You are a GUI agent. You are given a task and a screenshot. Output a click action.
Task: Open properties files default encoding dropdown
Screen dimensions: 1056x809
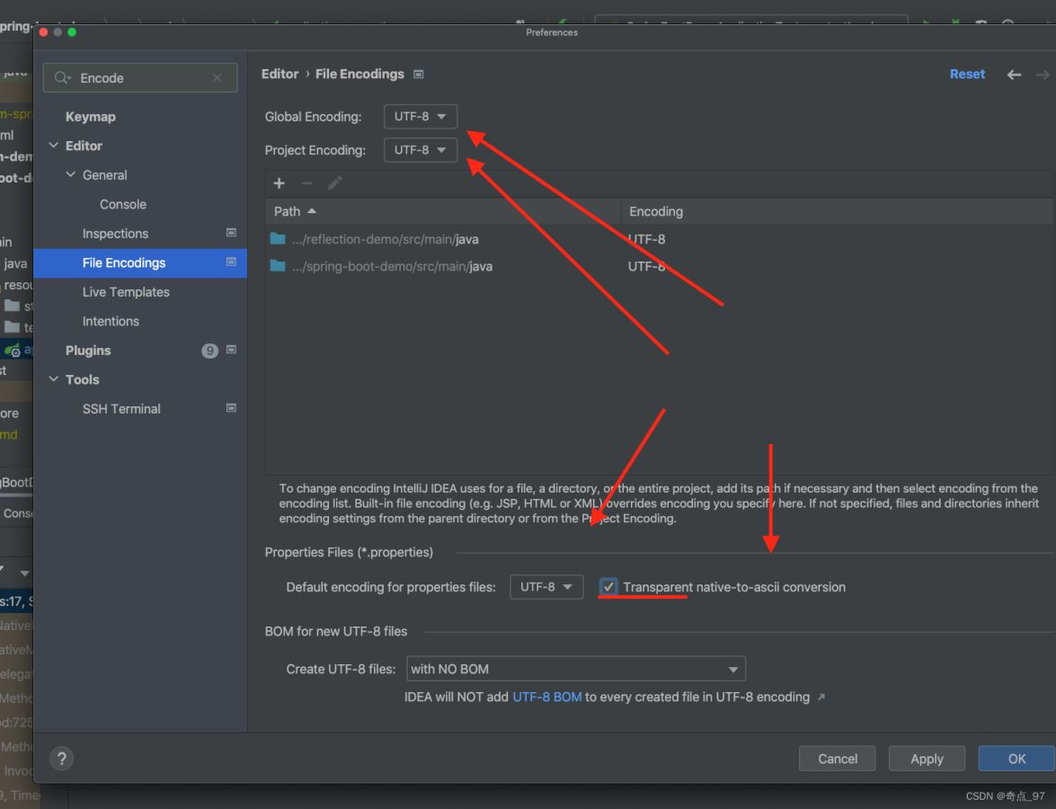point(546,587)
